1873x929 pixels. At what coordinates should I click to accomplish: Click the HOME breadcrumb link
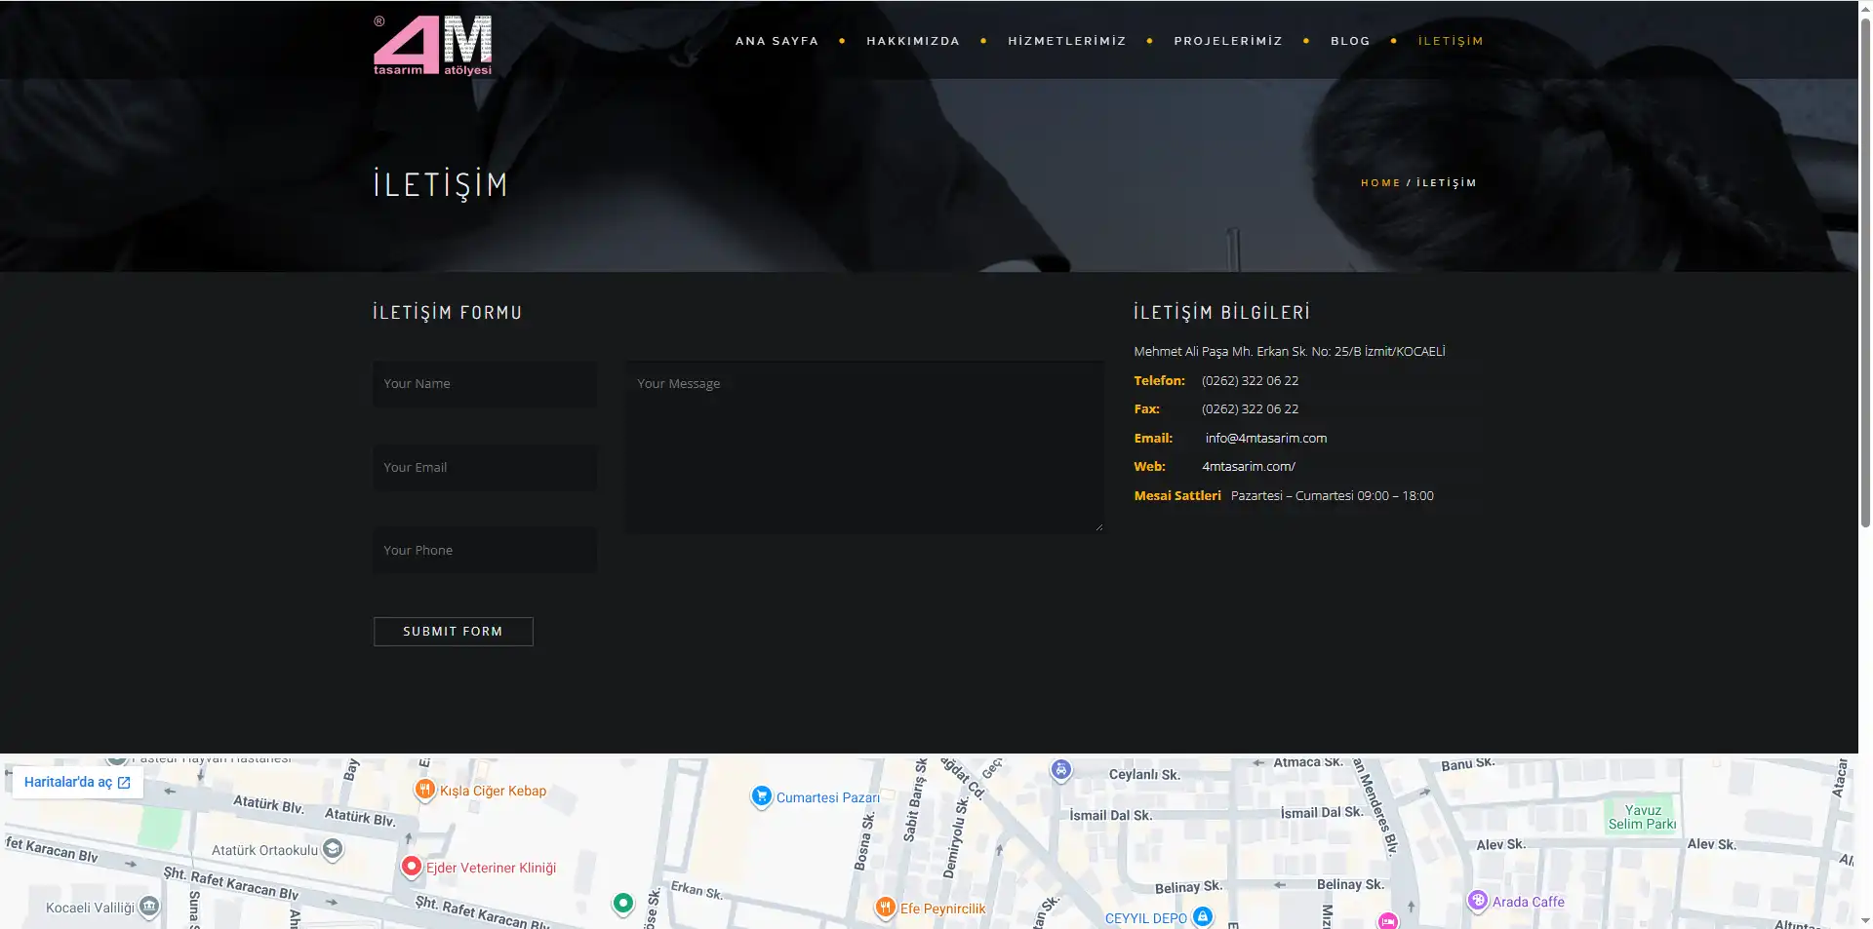click(1380, 183)
